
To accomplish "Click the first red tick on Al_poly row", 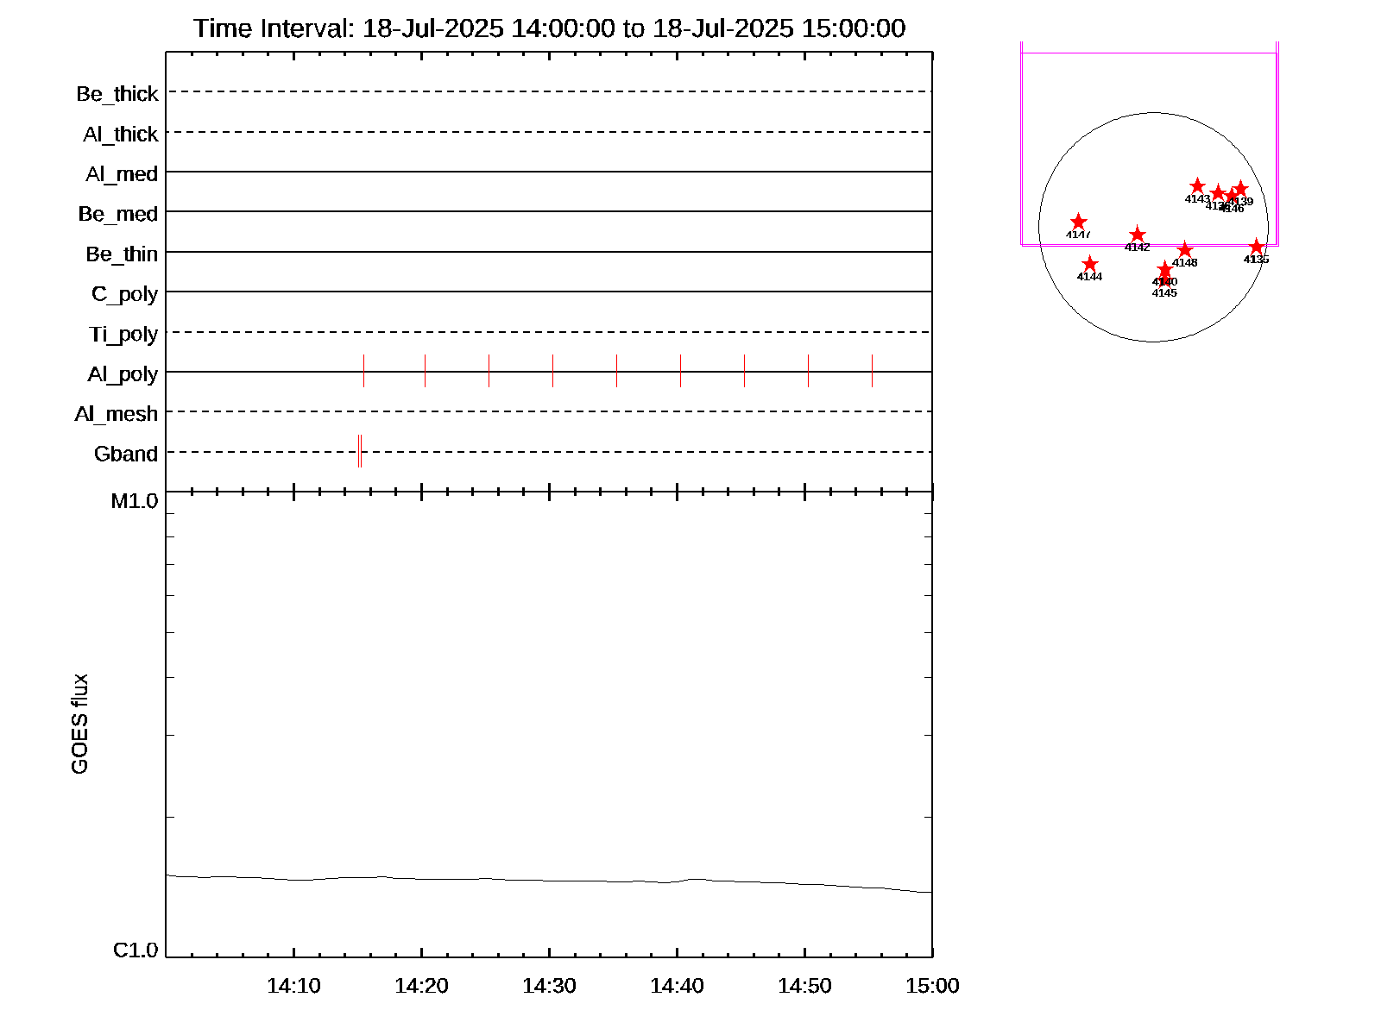I will (x=363, y=371).
